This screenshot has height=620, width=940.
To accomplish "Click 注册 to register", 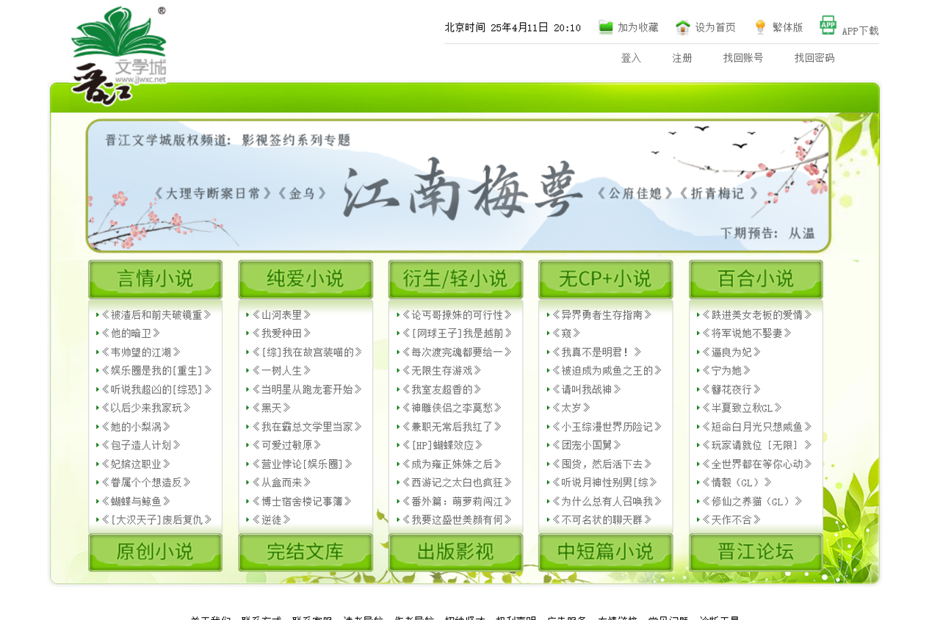I will coord(682,58).
